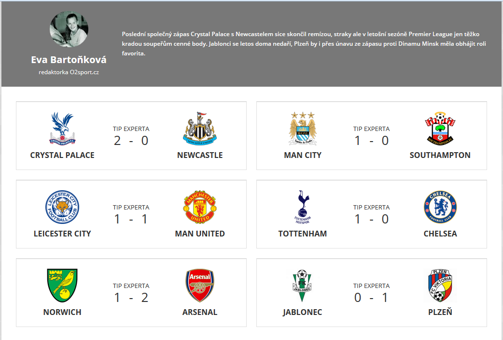Click the Newcastle United club crest
Viewport: 503px width, 340px height.
point(199,129)
